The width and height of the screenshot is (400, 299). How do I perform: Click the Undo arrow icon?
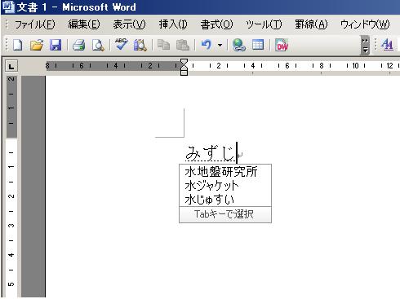point(207,45)
